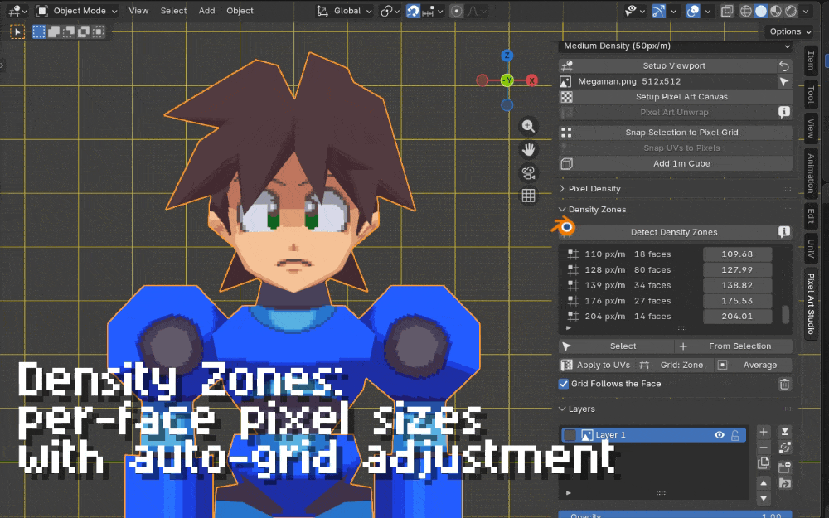Viewport: 829px width, 518px height.
Task: Open the Options dropdown
Action: coord(790,31)
